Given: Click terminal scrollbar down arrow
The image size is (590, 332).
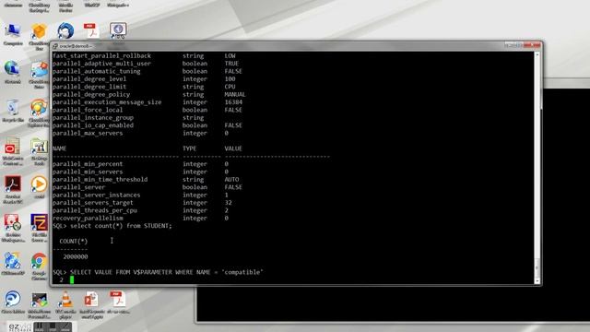Looking at the screenshot, I should (537, 280).
